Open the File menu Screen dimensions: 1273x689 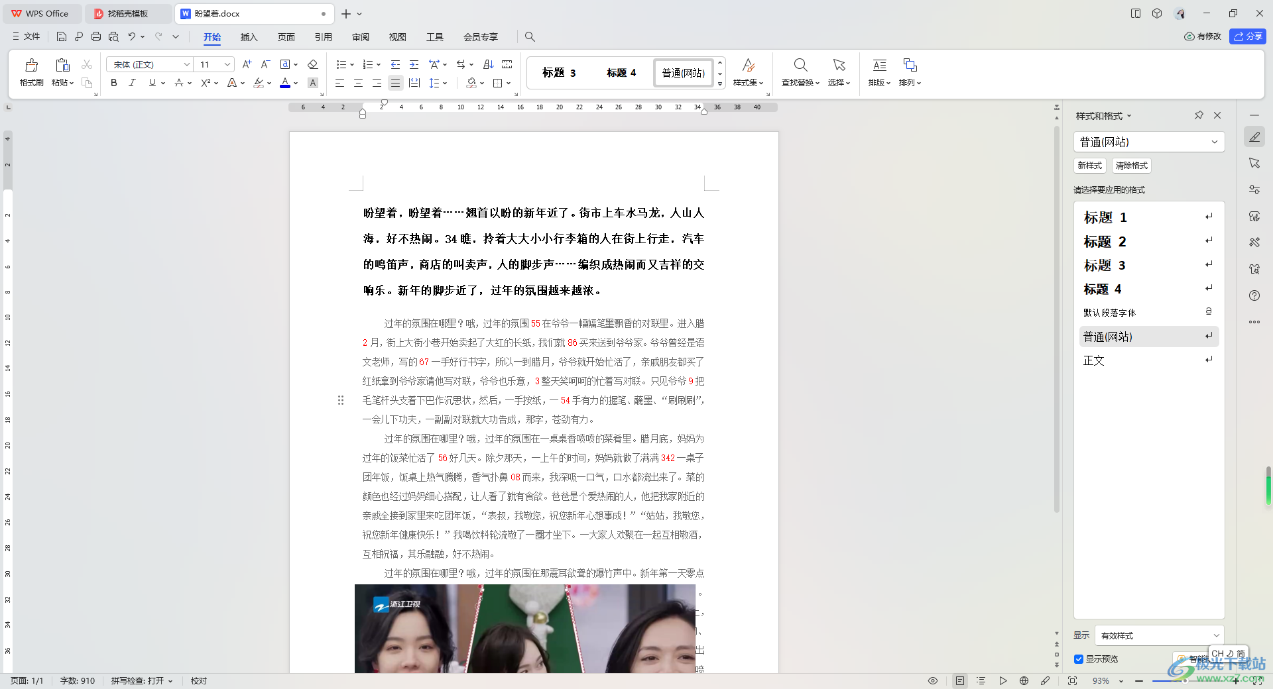(27, 36)
